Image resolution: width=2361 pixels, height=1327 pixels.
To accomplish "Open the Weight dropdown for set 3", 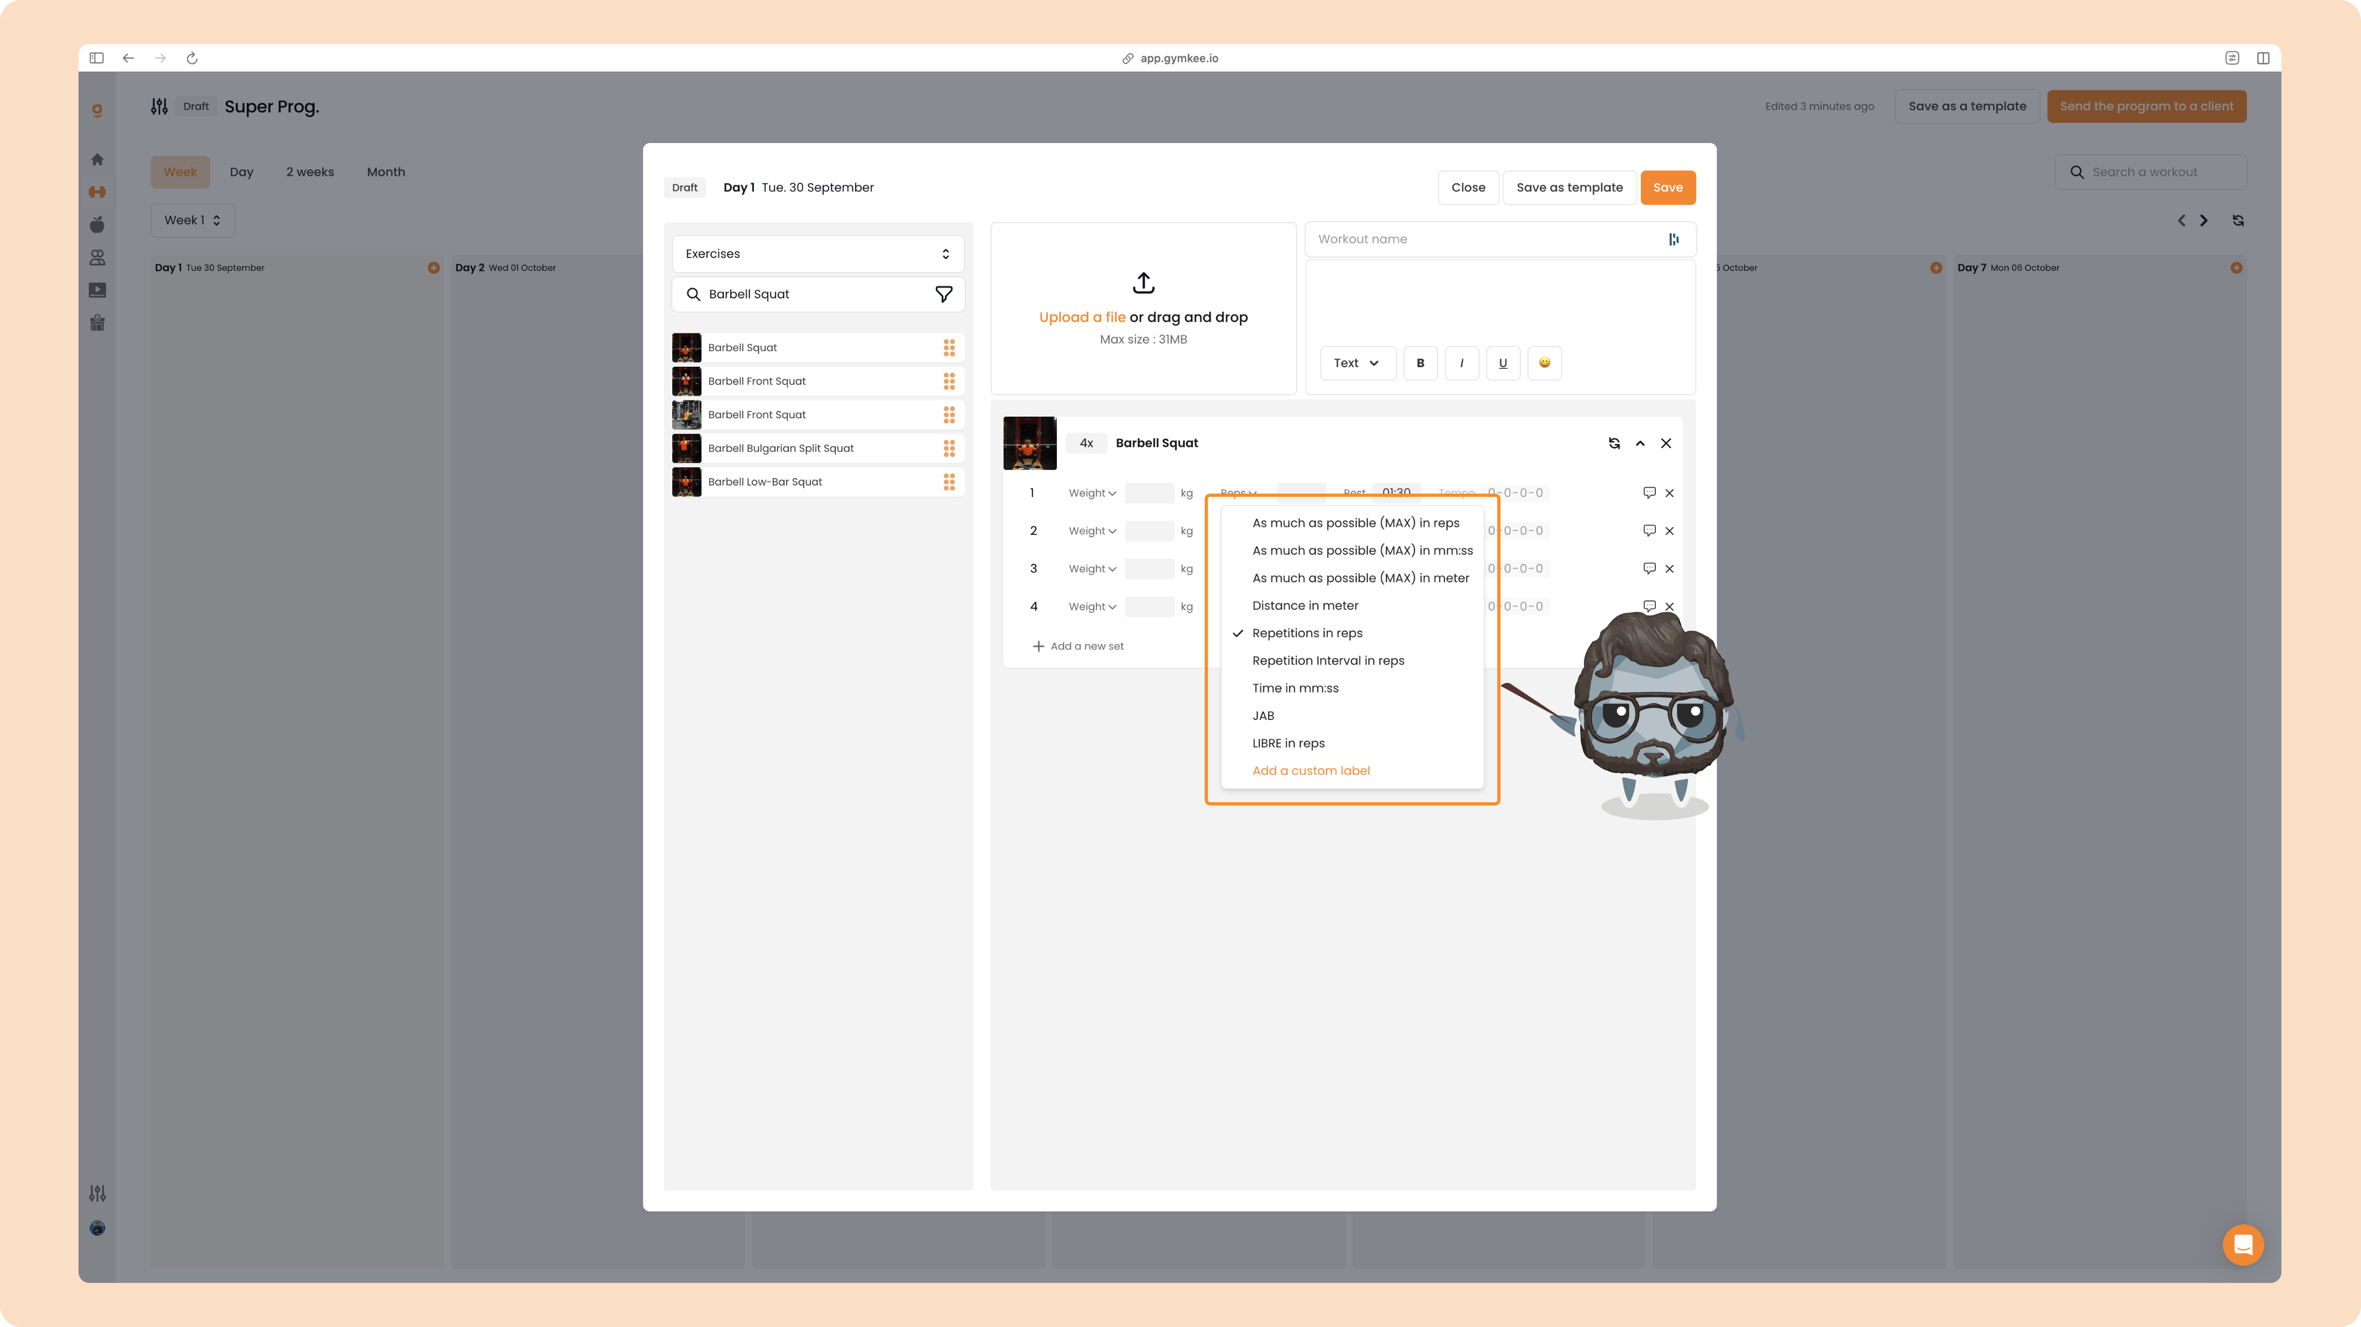I will point(1092,569).
